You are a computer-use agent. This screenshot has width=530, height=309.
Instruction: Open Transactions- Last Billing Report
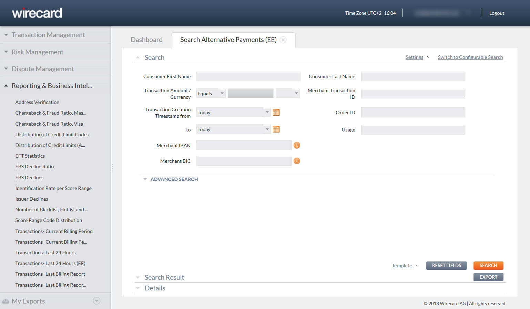50,274
